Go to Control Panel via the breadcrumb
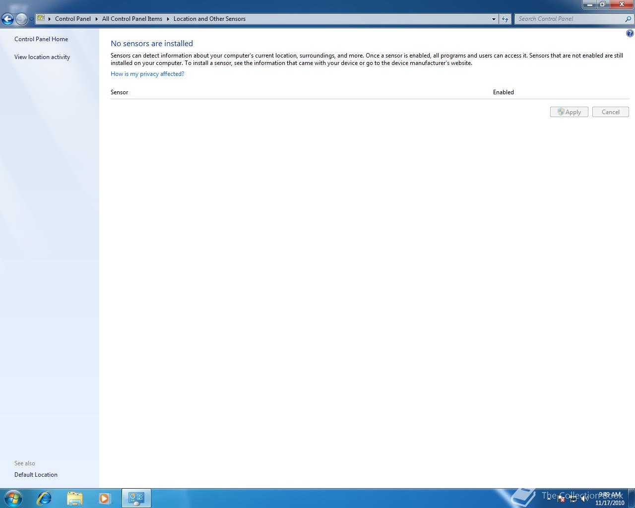635x508 pixels. coord(72,19)
